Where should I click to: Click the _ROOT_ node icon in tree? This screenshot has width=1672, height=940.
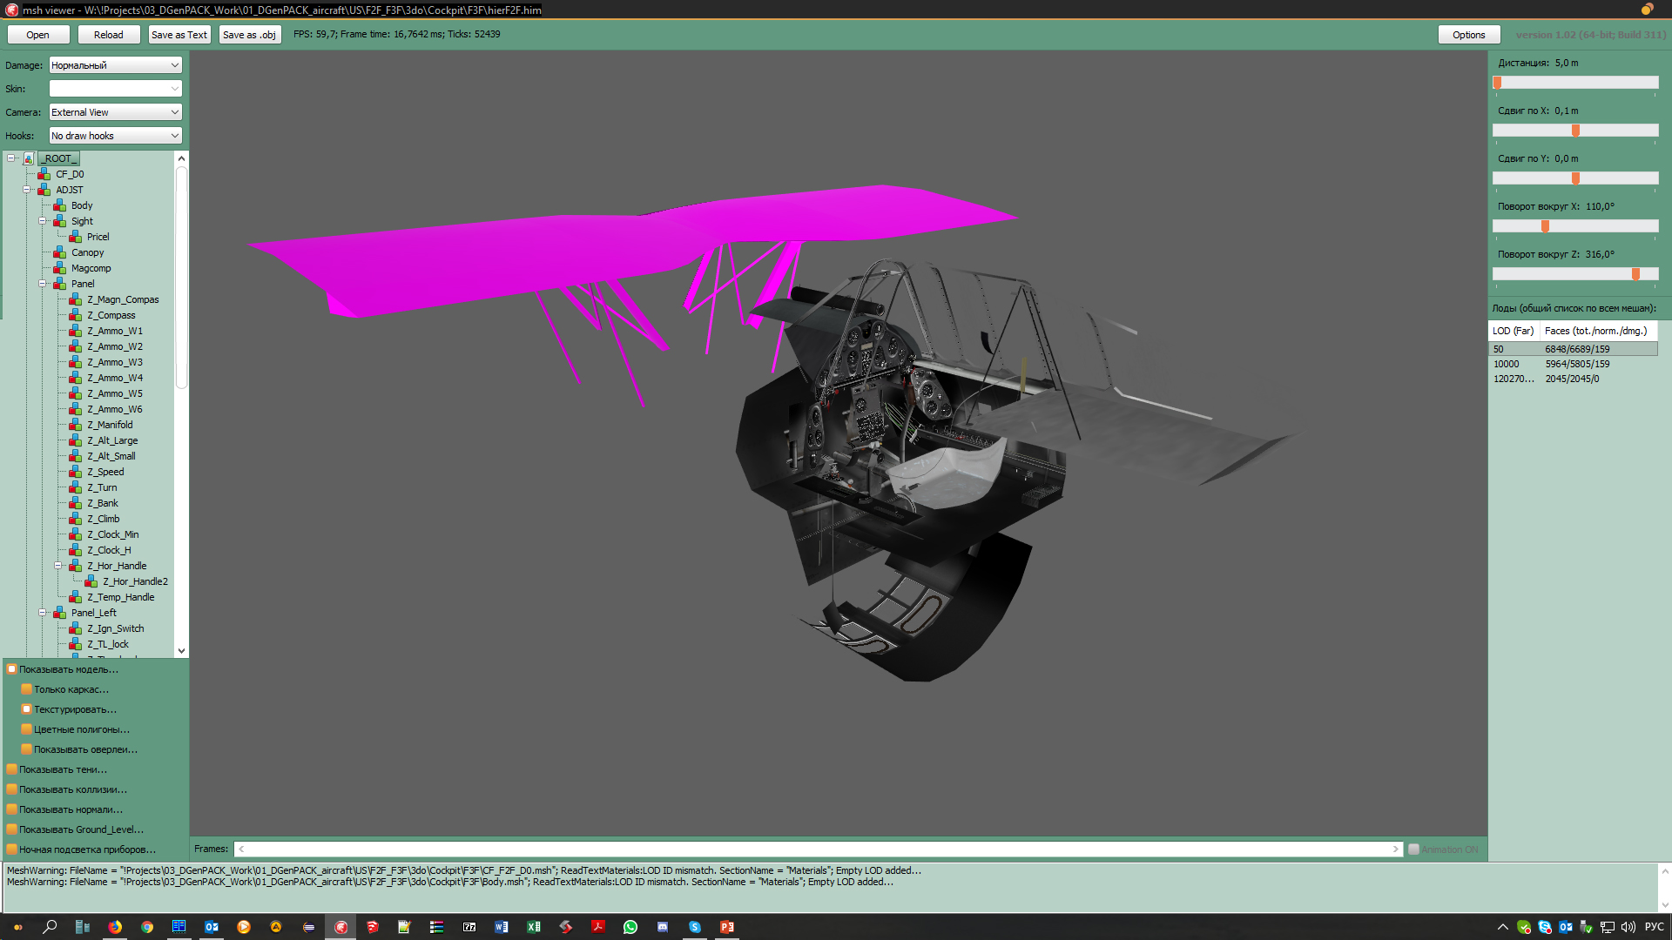(x=29, y=158)
